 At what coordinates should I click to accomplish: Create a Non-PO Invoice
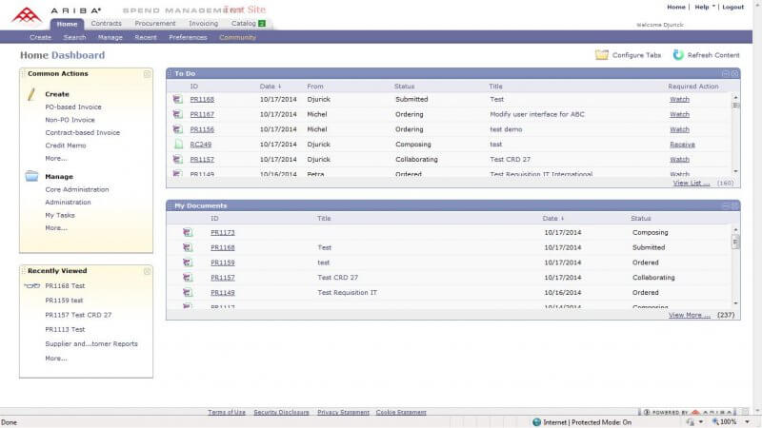click(x=70, y=120)
